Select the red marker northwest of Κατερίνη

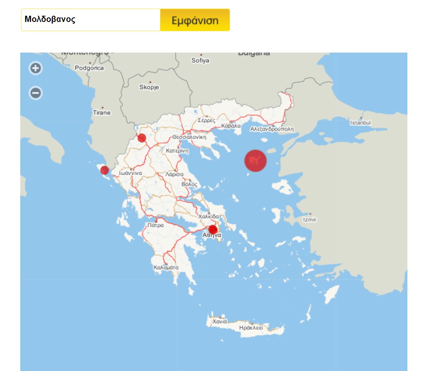141,138
